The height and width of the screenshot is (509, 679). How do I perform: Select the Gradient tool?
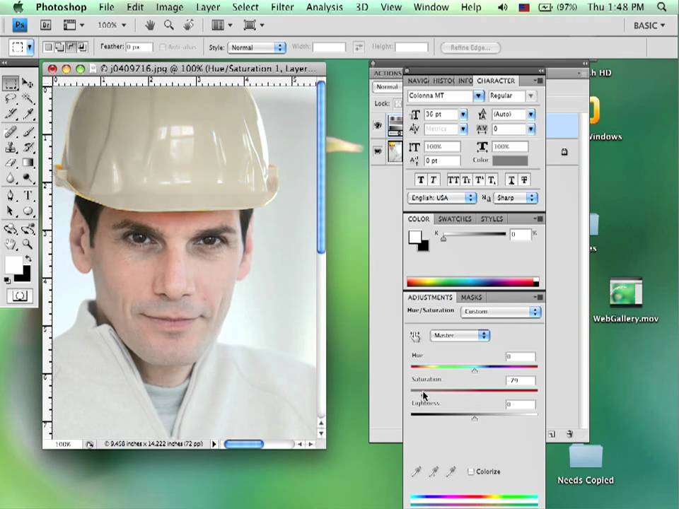pyautogui.click(x=28, y=163)
